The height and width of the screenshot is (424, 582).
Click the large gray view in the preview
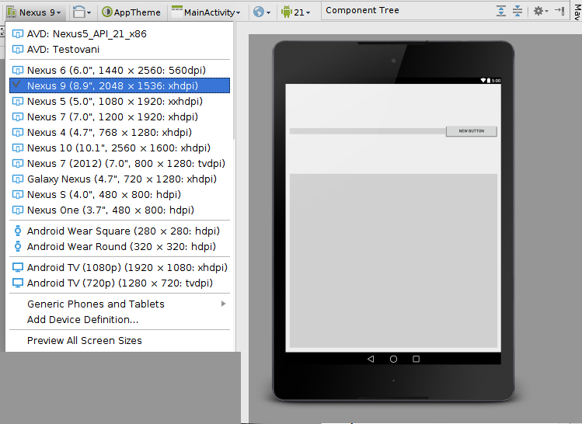point(393,261)
